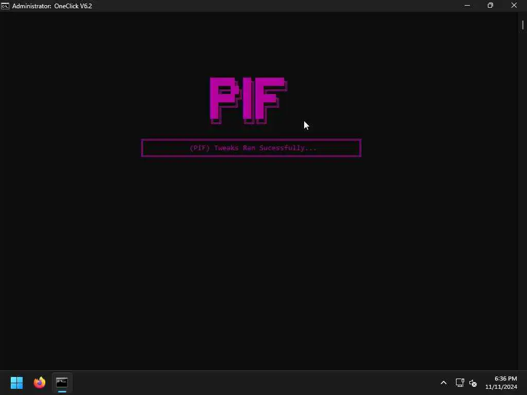Open the network status tray icon

pos(460,383)
